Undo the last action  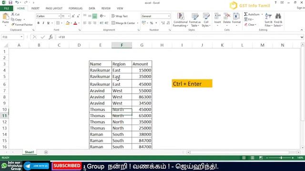17,2
